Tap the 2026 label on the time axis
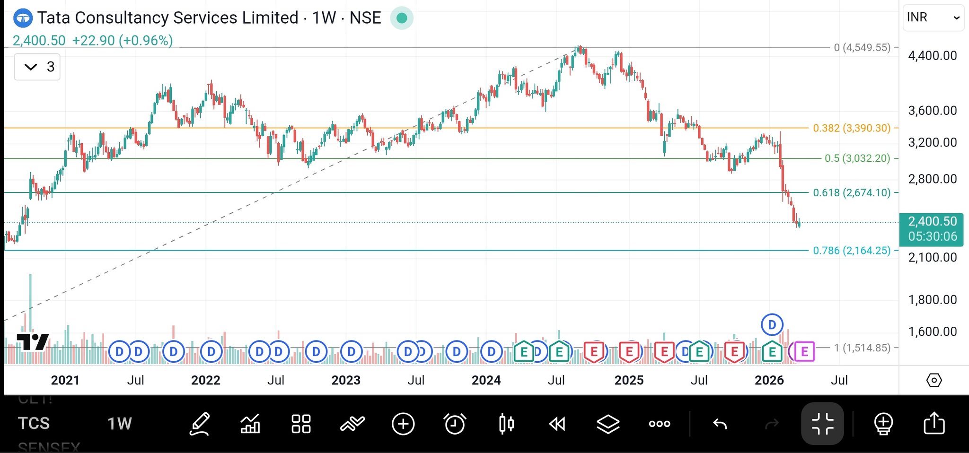The height and width of the screenshot is (453, 969). click(769, 380)
